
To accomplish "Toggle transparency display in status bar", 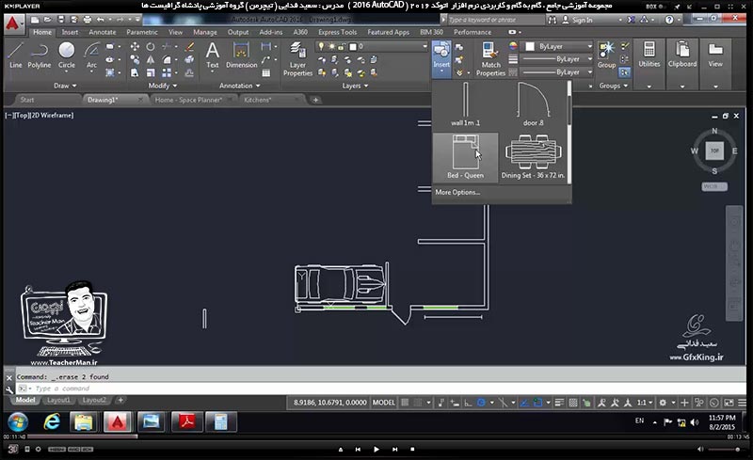I will click(x=572, y=403).
